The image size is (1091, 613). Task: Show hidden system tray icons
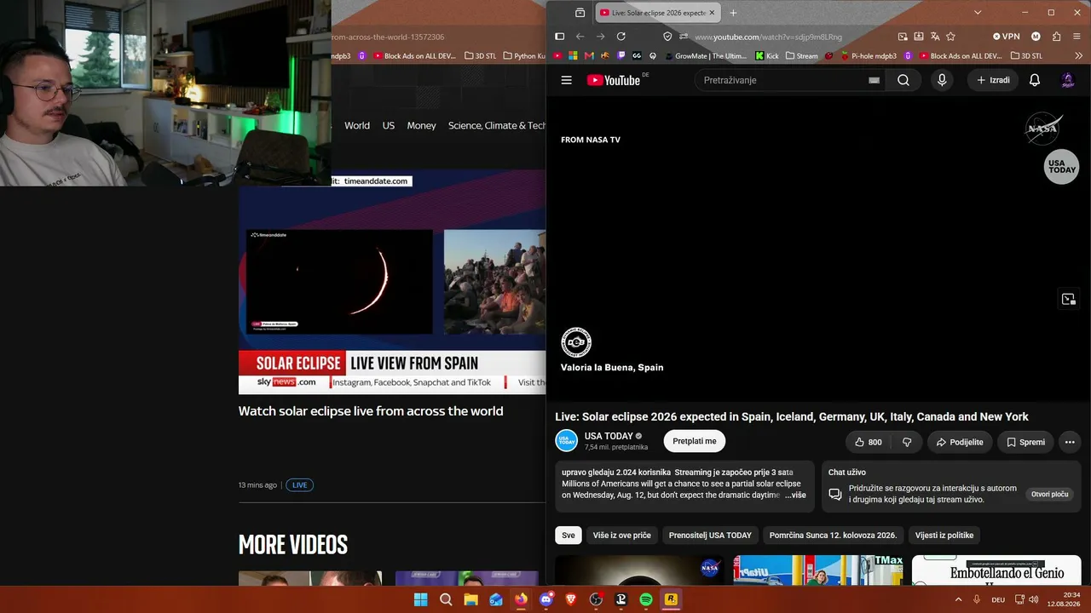[x=958, y=599]
